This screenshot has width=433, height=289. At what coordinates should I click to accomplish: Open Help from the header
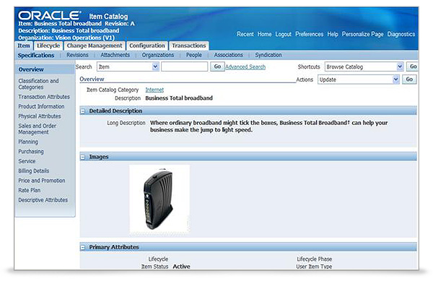(333, 34)
